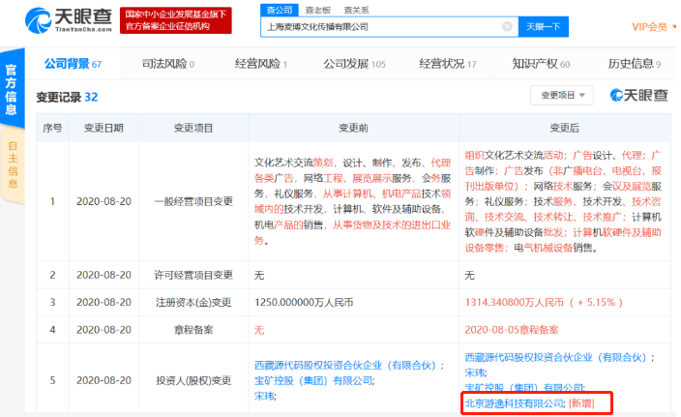
Task: Switch to the 查关系 search tab
Action: (x=356, y=10)
